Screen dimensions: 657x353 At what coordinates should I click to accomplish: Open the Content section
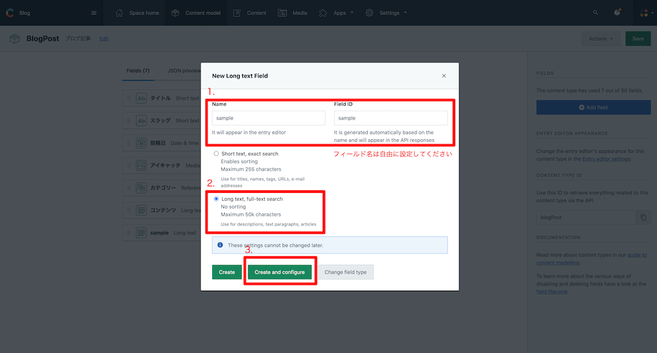[256, 13]
